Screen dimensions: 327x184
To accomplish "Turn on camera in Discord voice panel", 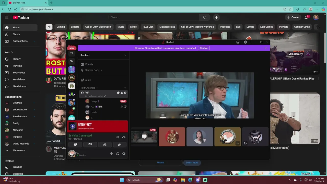I will coord(75,145).
